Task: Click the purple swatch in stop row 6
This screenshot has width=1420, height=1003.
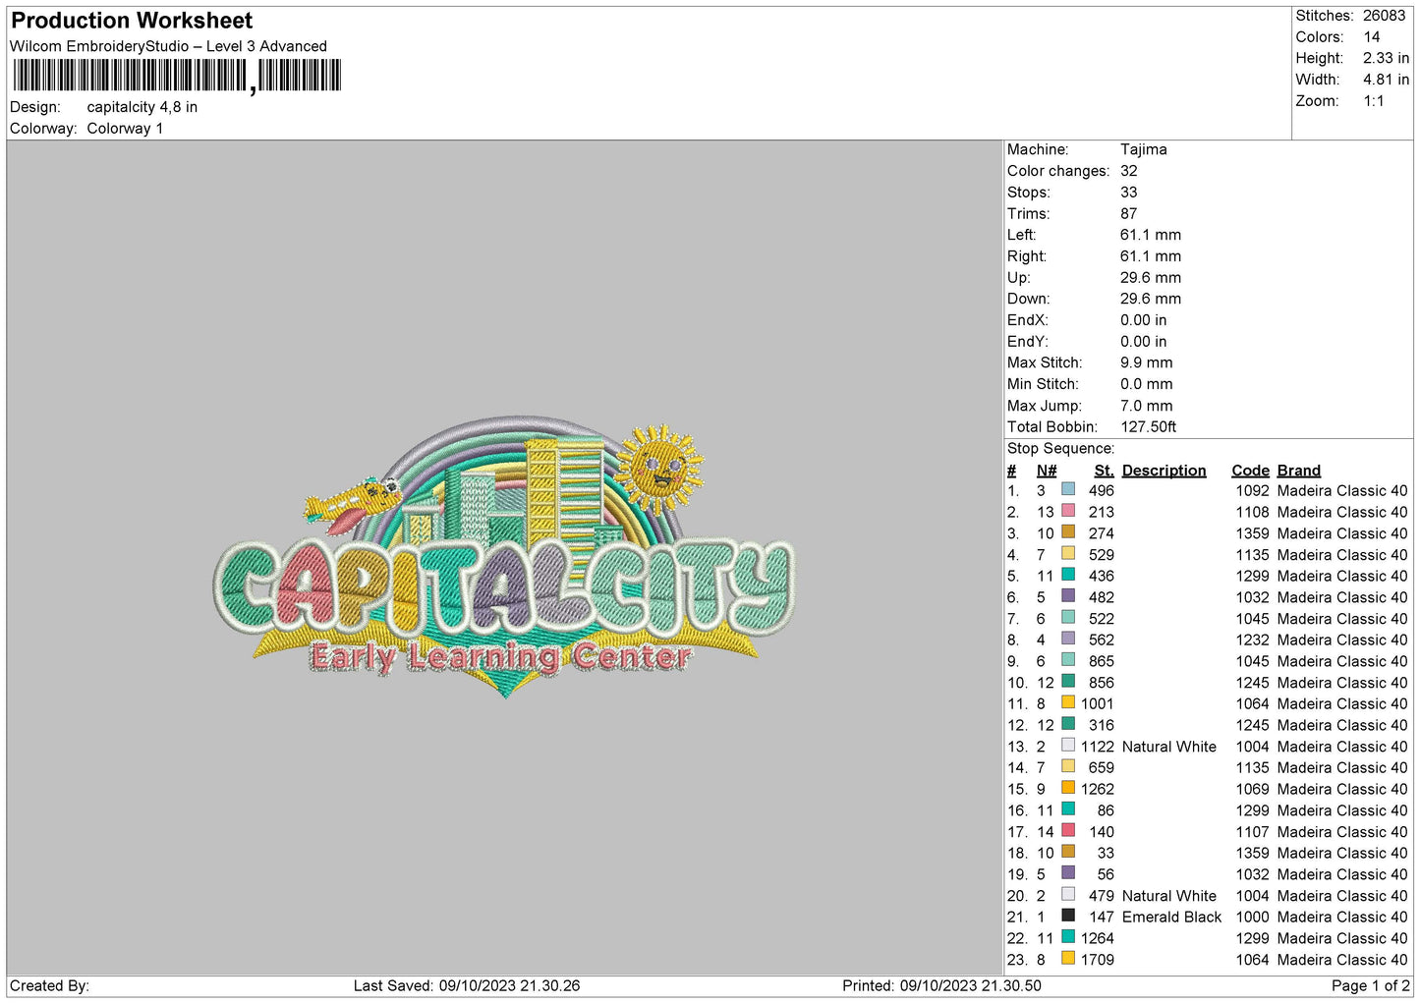Action: click(1068, 595)
